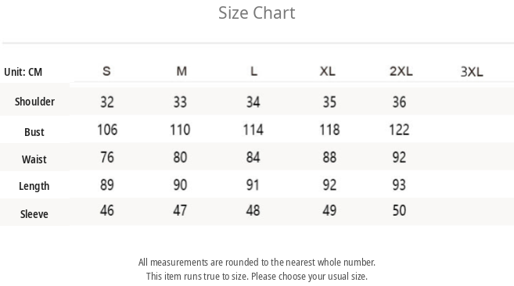
Task: Click the Sleeve row label
Action: coord(34,214)
